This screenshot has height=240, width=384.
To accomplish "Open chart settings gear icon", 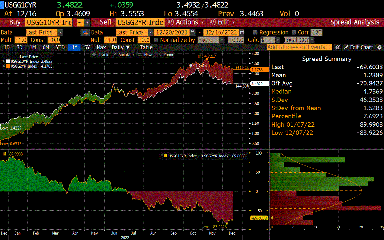I will [380, 47].
